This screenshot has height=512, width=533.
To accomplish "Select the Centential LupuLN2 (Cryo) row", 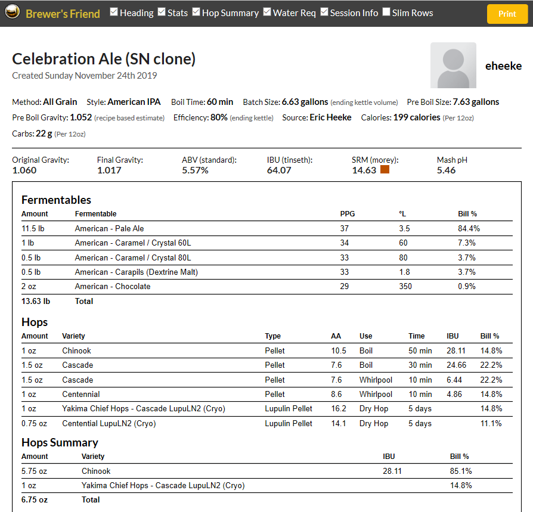I will pyautogui.click(x=267, y=424).
